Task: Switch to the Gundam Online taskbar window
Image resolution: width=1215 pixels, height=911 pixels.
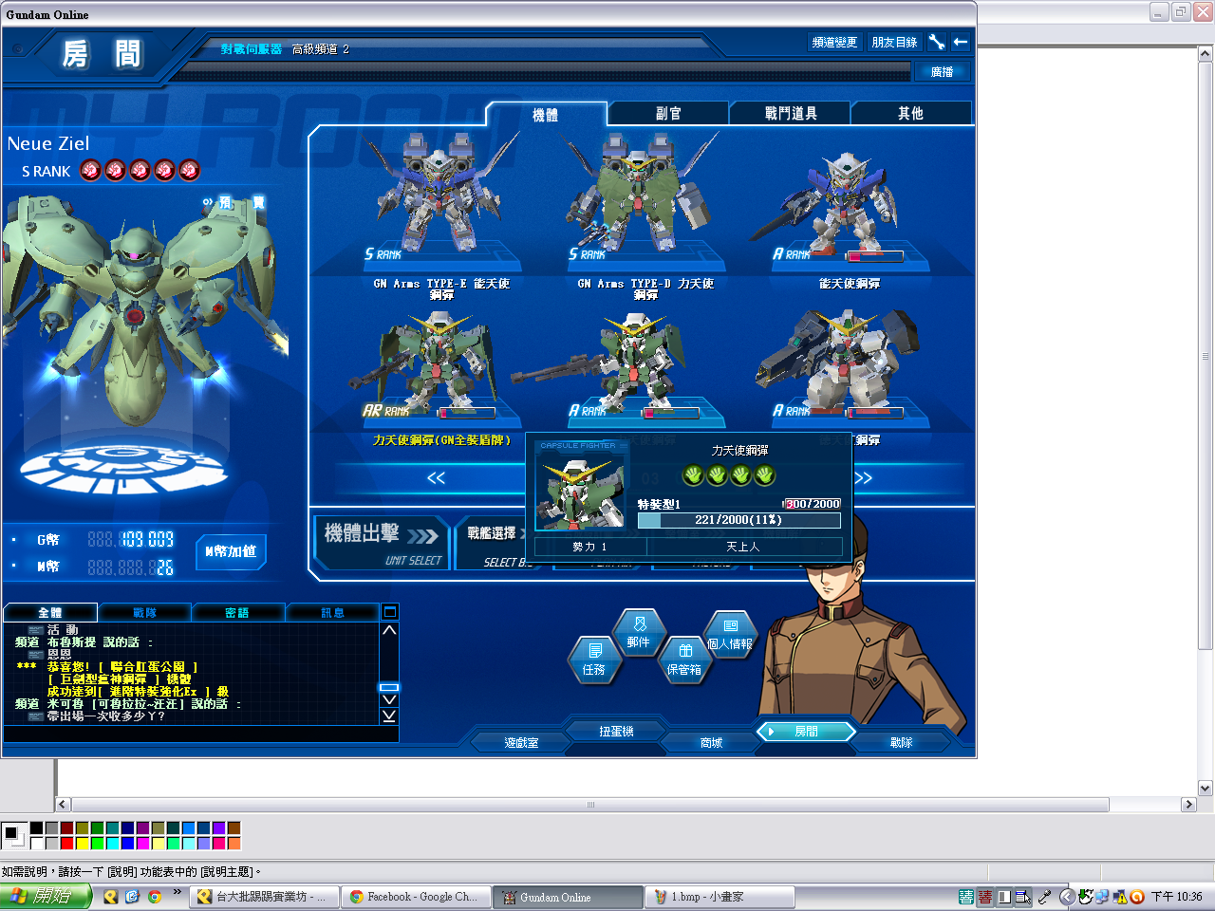Action: [568, 897]
